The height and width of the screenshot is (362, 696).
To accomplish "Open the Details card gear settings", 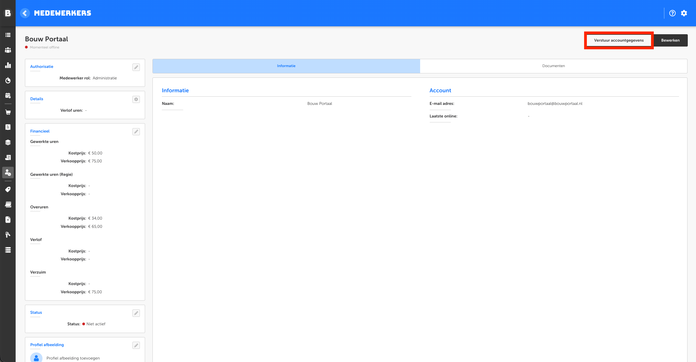I will point(136,99).
